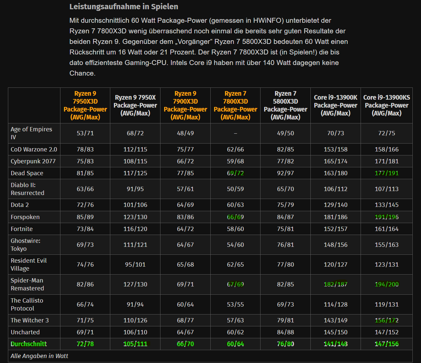Select the value 129/140 in Dota 2 row
The image size is (421, 363).
coord(335,205)
